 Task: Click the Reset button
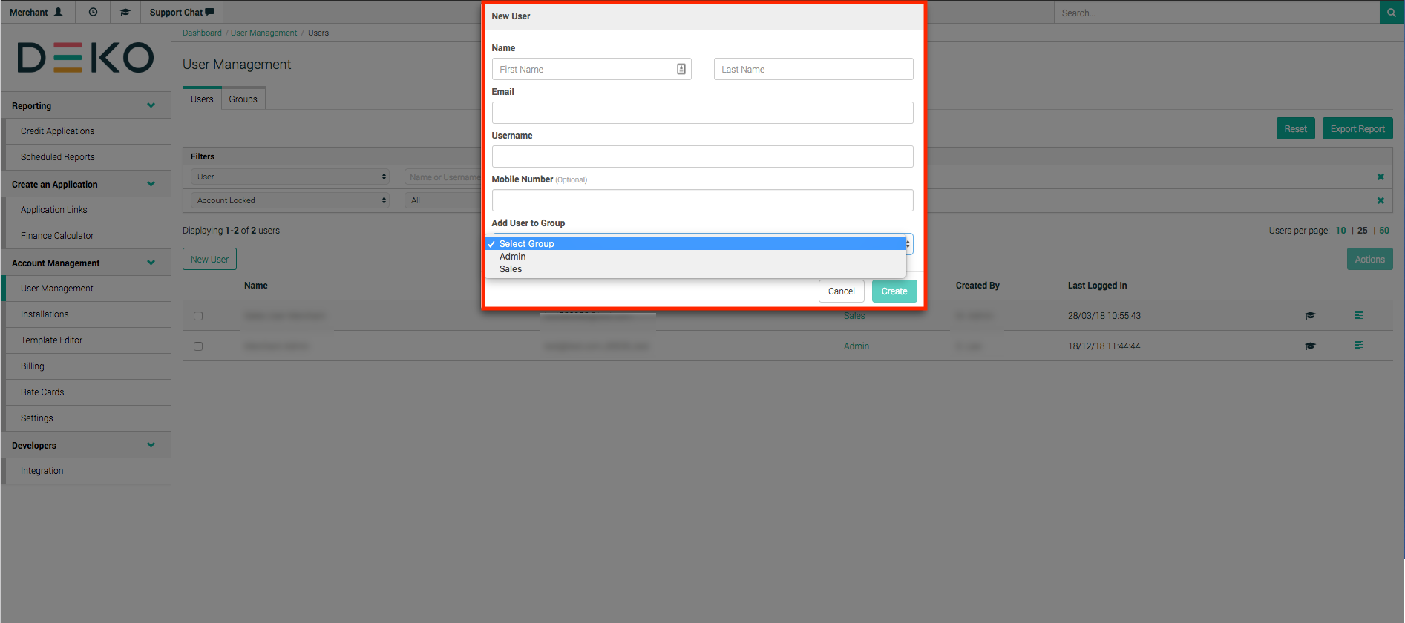(1296, 128)
